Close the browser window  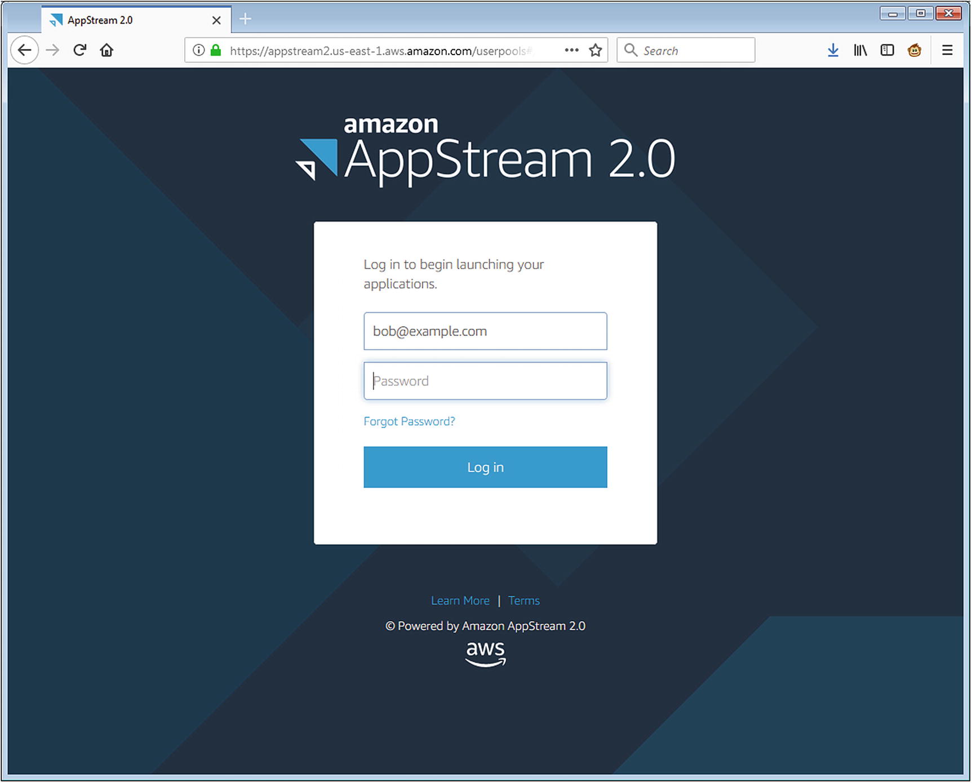point(948,13)
